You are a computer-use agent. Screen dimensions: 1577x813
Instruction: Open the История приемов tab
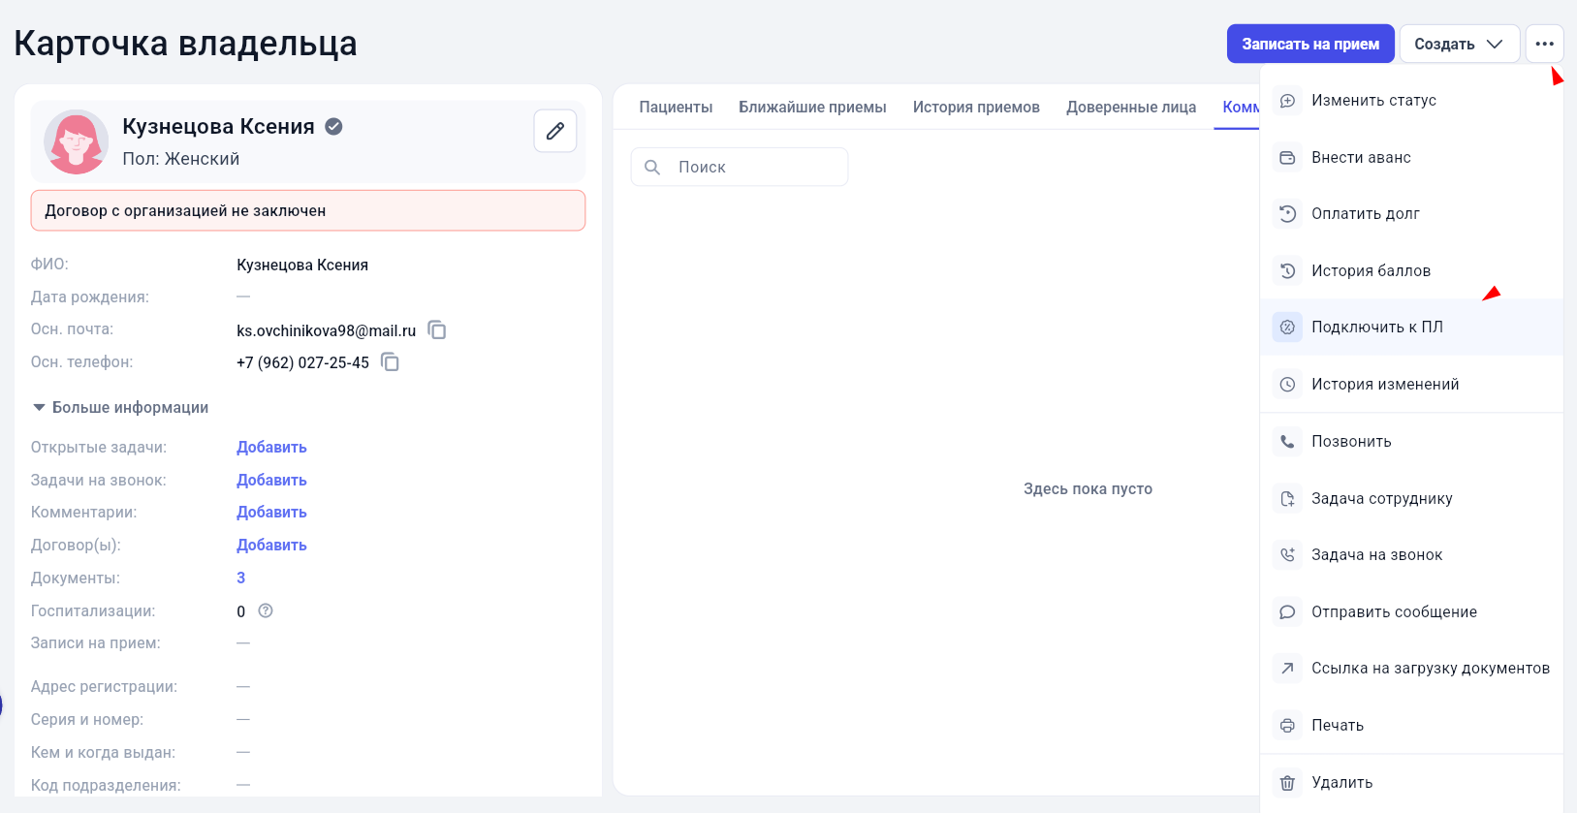tap(976, 107)
